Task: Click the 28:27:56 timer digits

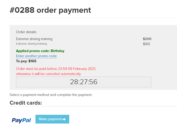Action: click(x=84, y=82)
